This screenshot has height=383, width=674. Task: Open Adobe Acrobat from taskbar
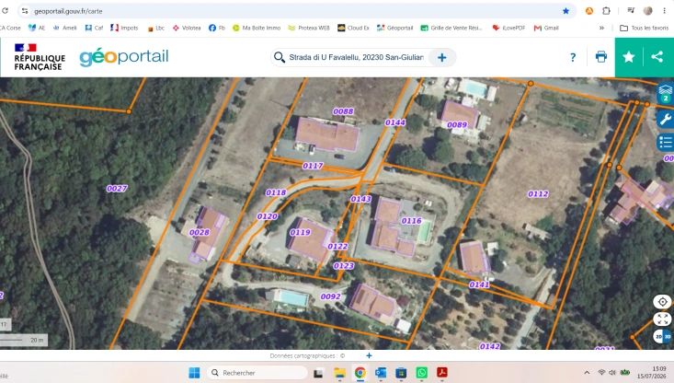tap(442, 373)
